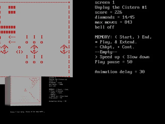
Task: Select the diamond touching the right wall
Action: 64,49
